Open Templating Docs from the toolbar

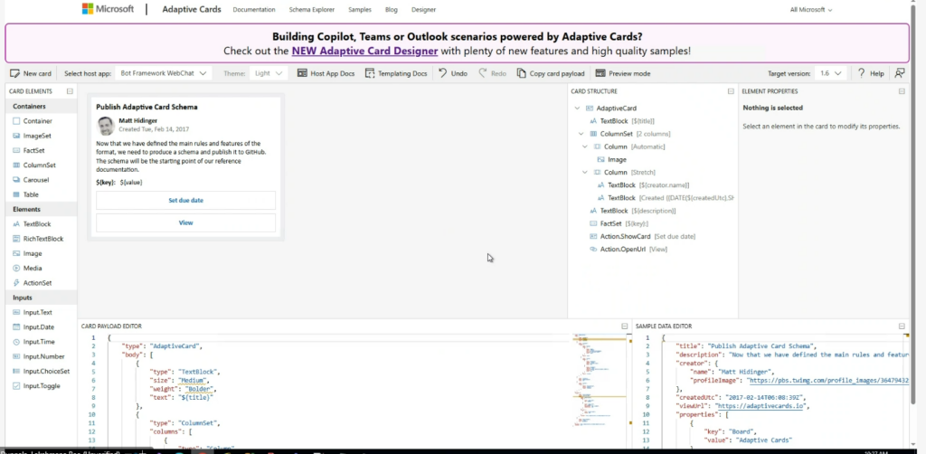pos(396,74)
